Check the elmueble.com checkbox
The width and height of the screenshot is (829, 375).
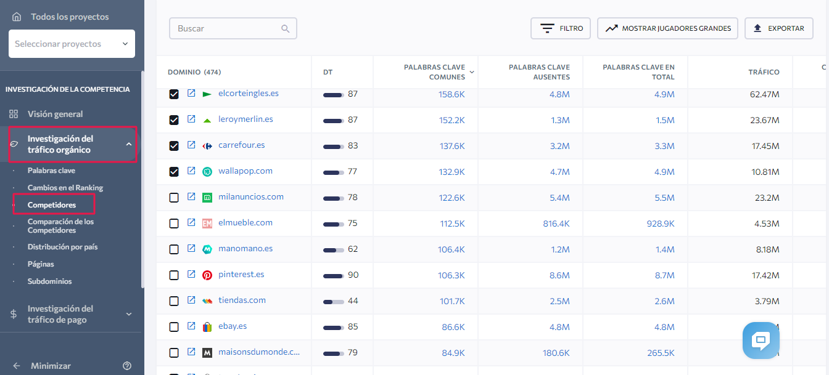click(174, 224)
